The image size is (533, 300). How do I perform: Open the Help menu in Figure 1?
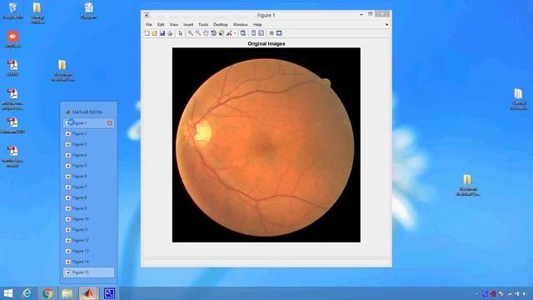(x=257, y=24)
